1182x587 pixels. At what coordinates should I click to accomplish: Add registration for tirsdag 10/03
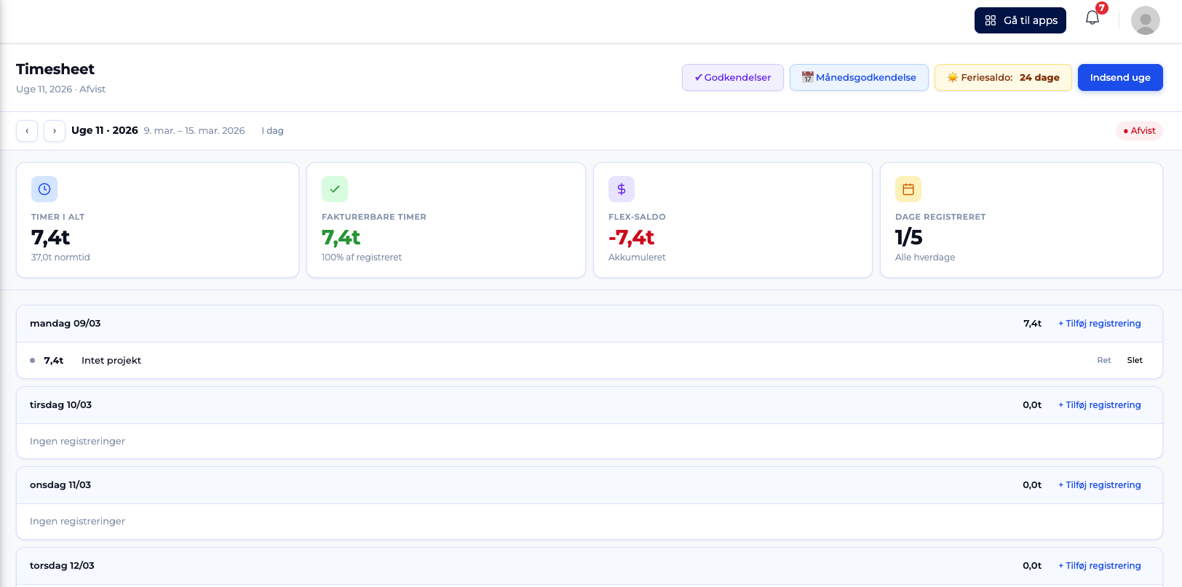click(x=1099, y=405)
